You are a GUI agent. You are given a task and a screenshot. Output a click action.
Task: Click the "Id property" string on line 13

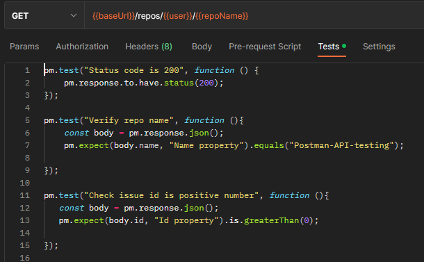186,220
